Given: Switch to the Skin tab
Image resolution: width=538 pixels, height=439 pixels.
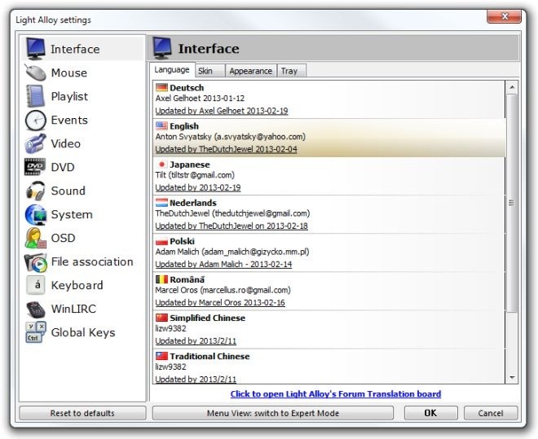Looking at the screenshot, I should point(210,71).
